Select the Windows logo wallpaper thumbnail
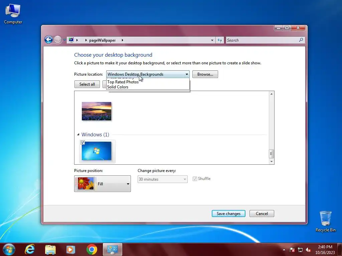342x256 pixels. (97, 151)
